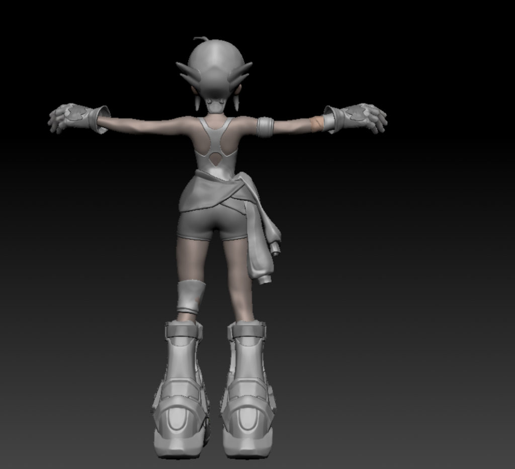This screenshot has height=469, width=515.
Task: Click the small hair strand atop the head
Action: (x=201, y=38)
